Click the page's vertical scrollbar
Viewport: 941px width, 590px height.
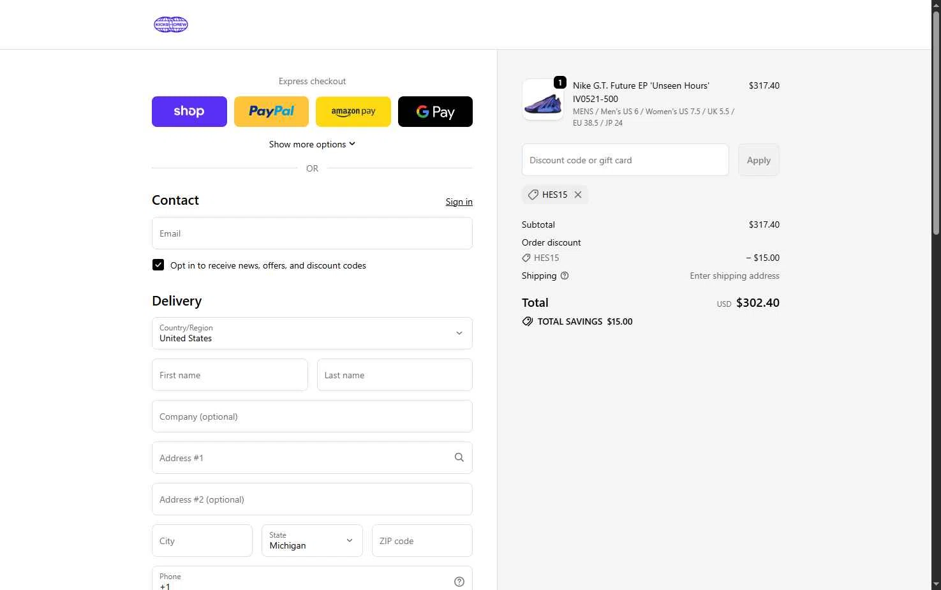click(936, 121)
